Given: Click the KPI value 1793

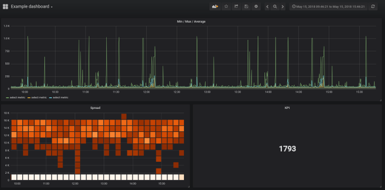Looking at the screenshot, I should click(287, 149).
